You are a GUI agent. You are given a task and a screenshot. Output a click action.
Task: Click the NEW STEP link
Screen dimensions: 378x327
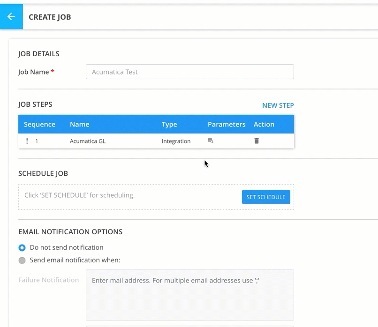click(278, 105)
